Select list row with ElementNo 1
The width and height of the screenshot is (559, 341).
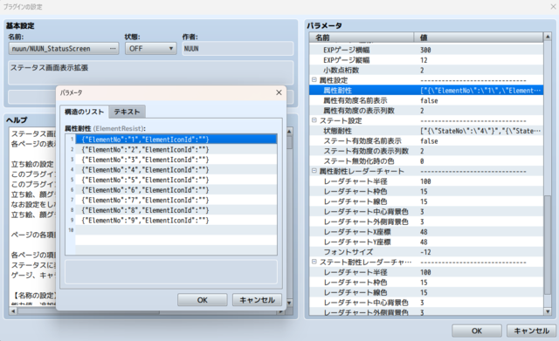(x=176, y=140)
